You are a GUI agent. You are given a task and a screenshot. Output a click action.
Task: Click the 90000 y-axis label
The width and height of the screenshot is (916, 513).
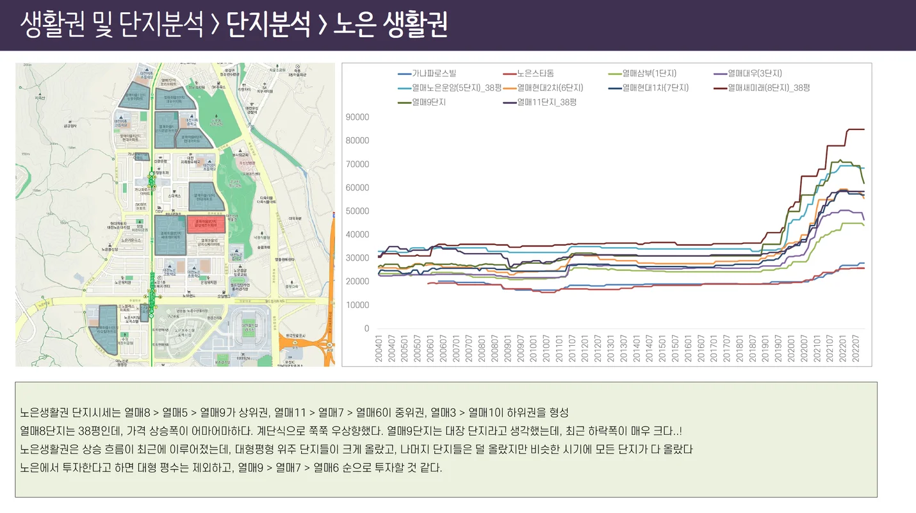357,117
